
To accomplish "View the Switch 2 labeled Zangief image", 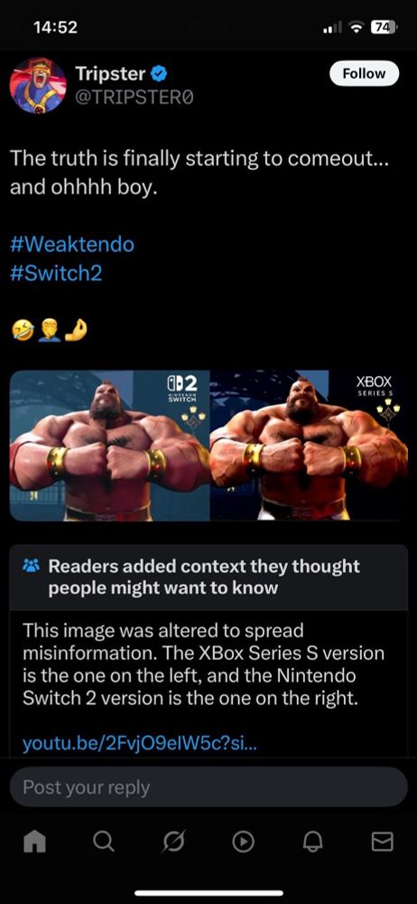I will [x=109, y=445].
